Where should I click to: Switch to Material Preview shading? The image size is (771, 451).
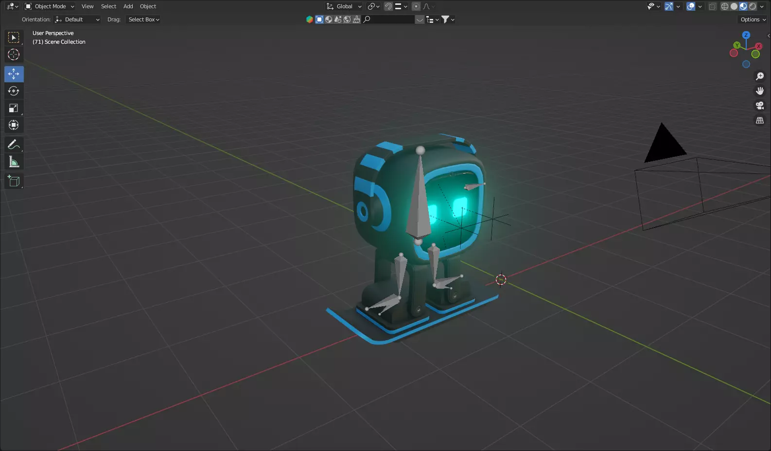point(743,6)
